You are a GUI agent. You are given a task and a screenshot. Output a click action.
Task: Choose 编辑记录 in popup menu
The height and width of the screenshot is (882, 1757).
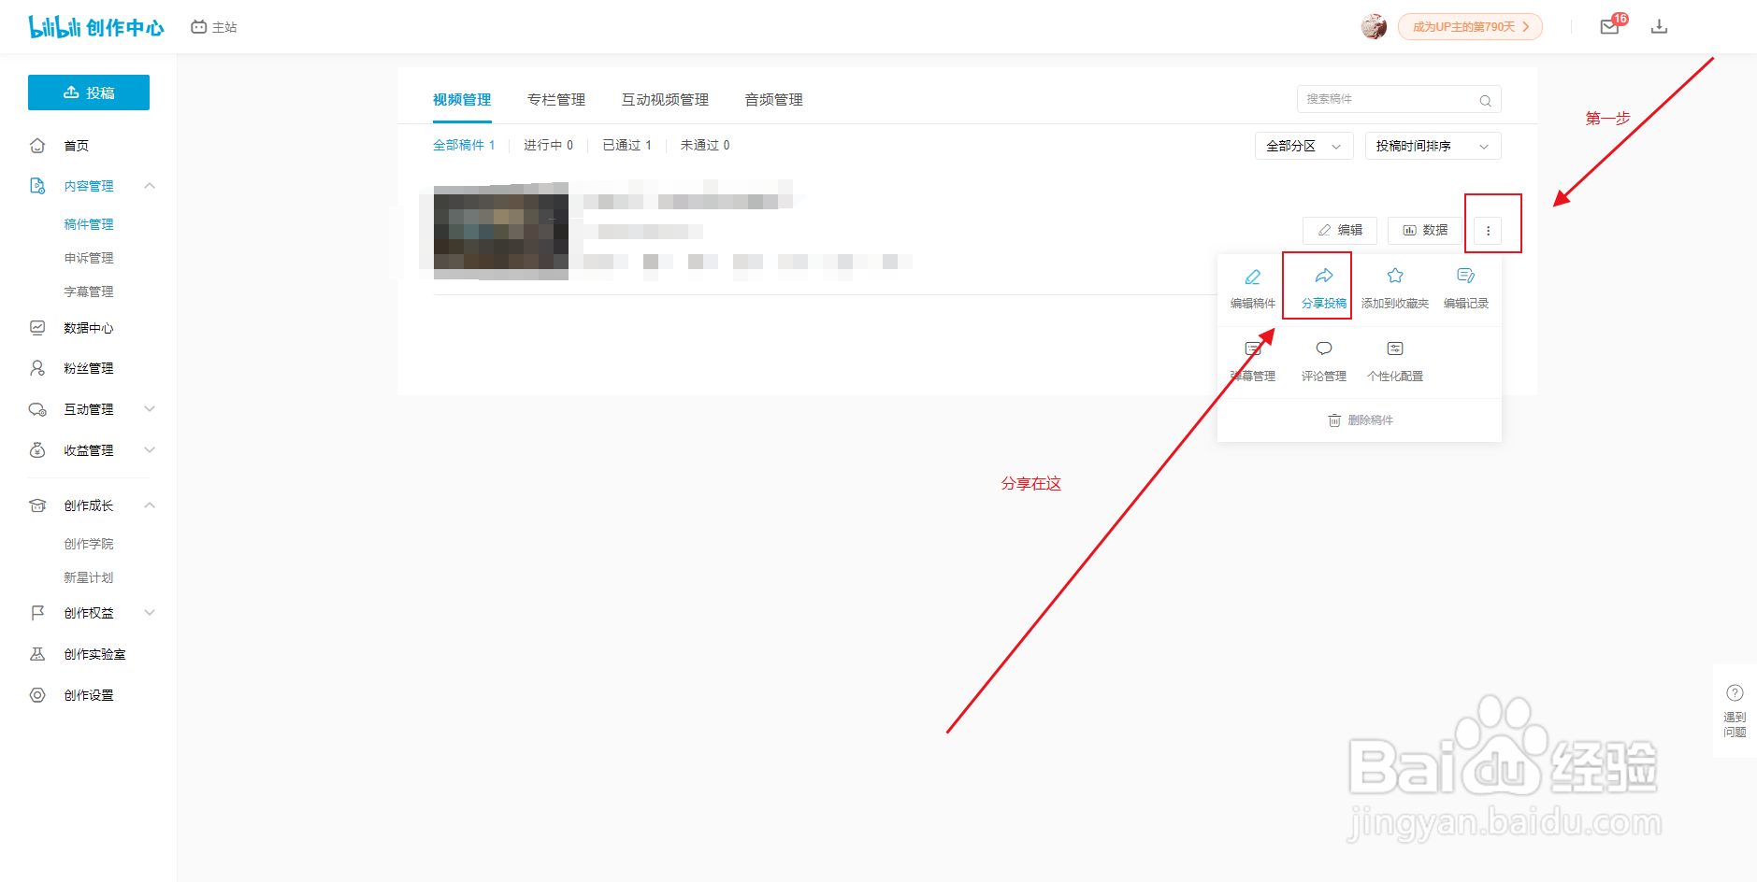point(1466,289)
